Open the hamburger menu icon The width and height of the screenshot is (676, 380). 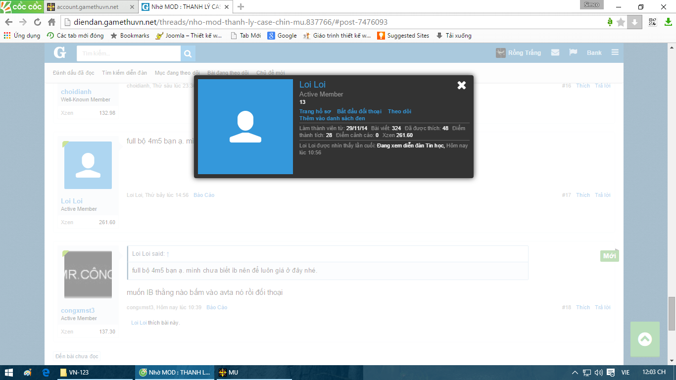click(x=615, y=52)
